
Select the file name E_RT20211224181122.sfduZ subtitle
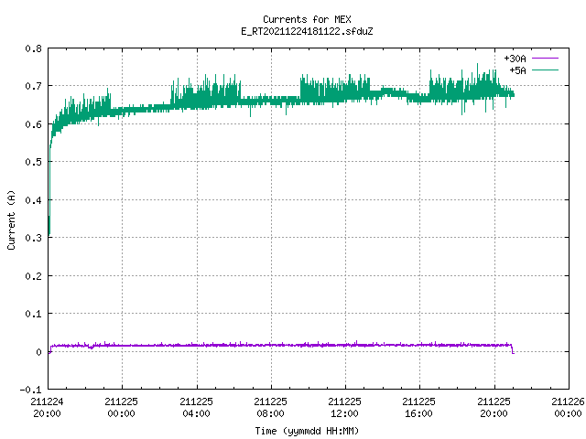[307, 31]
